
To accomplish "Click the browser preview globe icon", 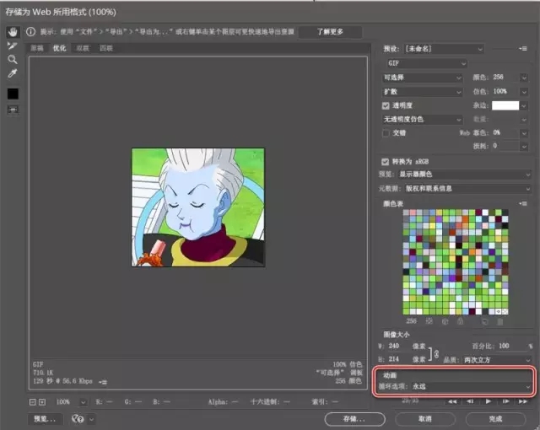I will (x=78, y=419).
